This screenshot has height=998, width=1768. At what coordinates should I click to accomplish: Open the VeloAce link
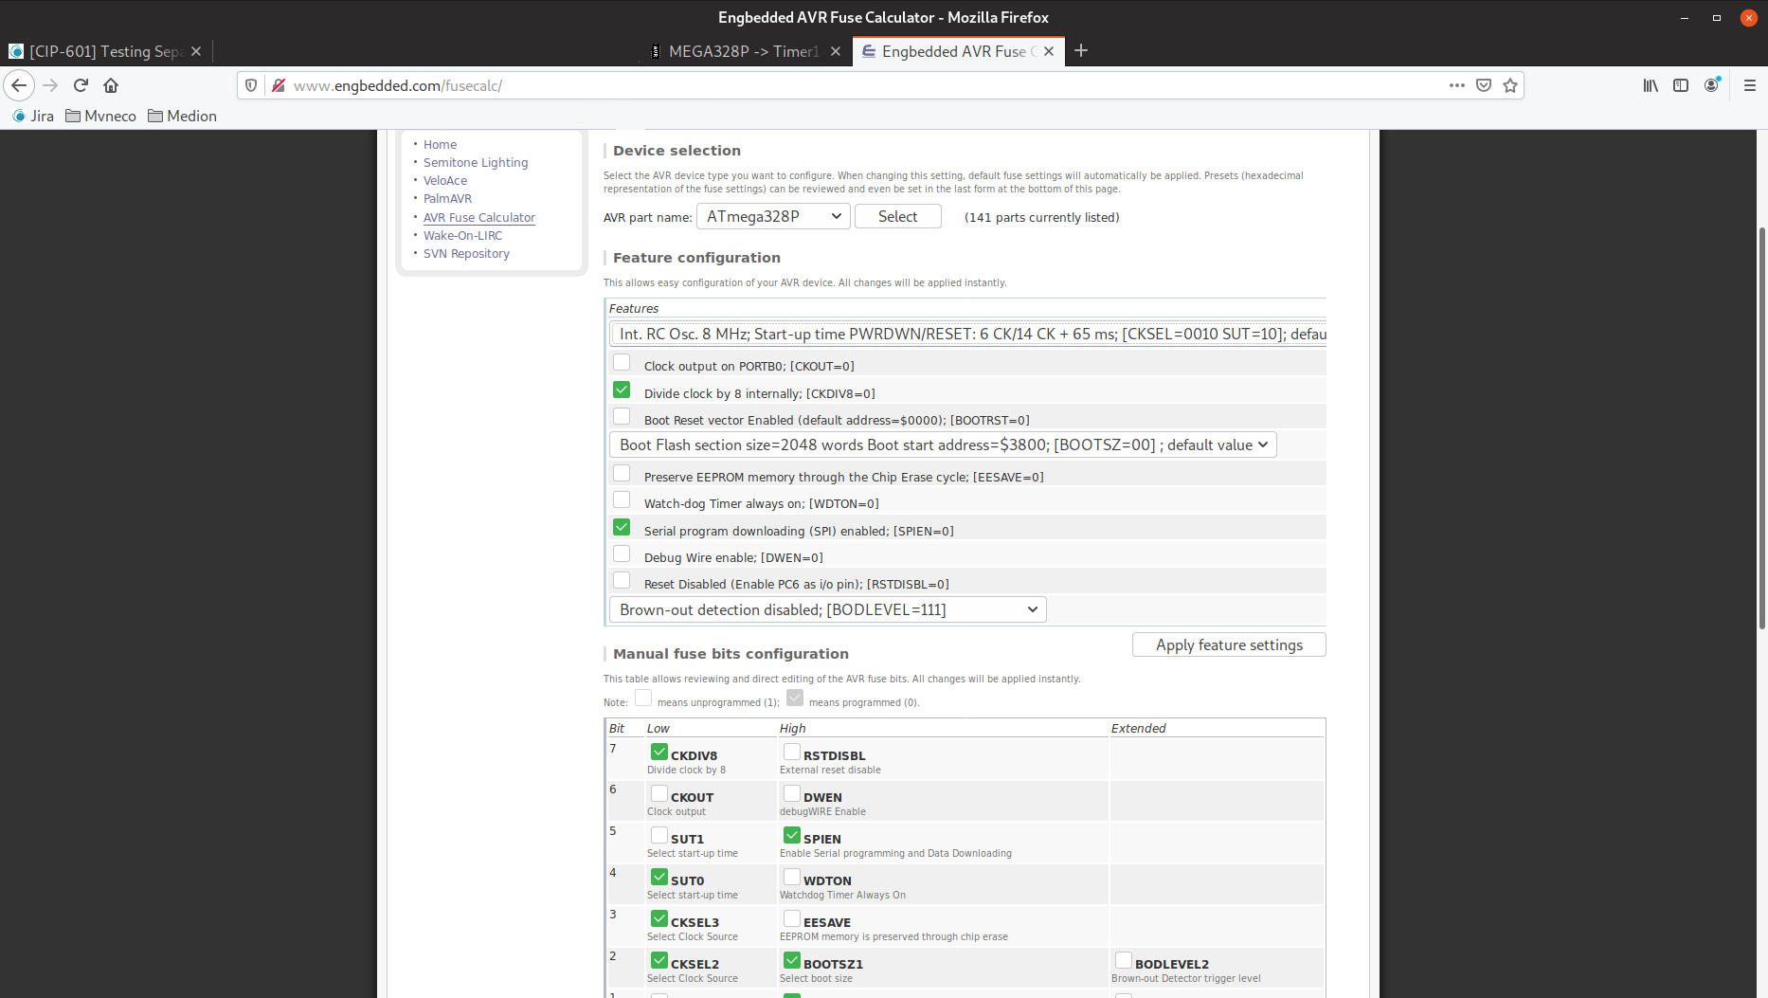pyautogui.click(x=445, y=180)
